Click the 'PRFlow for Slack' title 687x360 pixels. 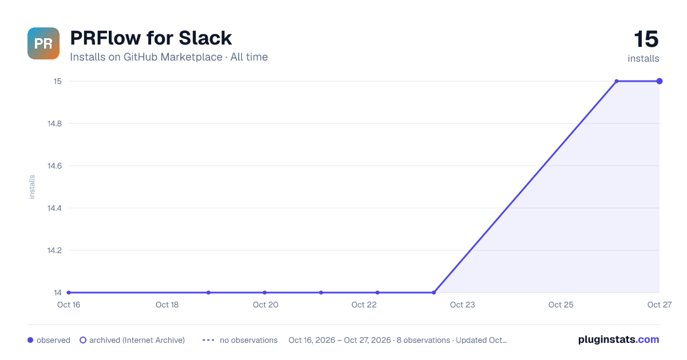[x=151, y=38]
